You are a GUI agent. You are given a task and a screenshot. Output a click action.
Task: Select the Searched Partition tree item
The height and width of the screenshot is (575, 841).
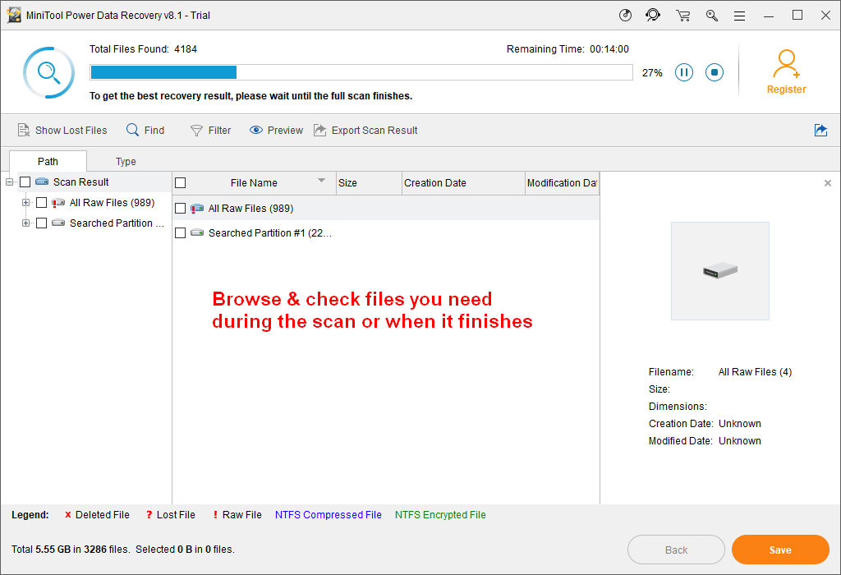click(117, 223)
